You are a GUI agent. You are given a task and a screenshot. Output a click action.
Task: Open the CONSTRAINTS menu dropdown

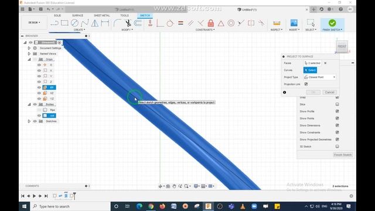tap(205, 30)
